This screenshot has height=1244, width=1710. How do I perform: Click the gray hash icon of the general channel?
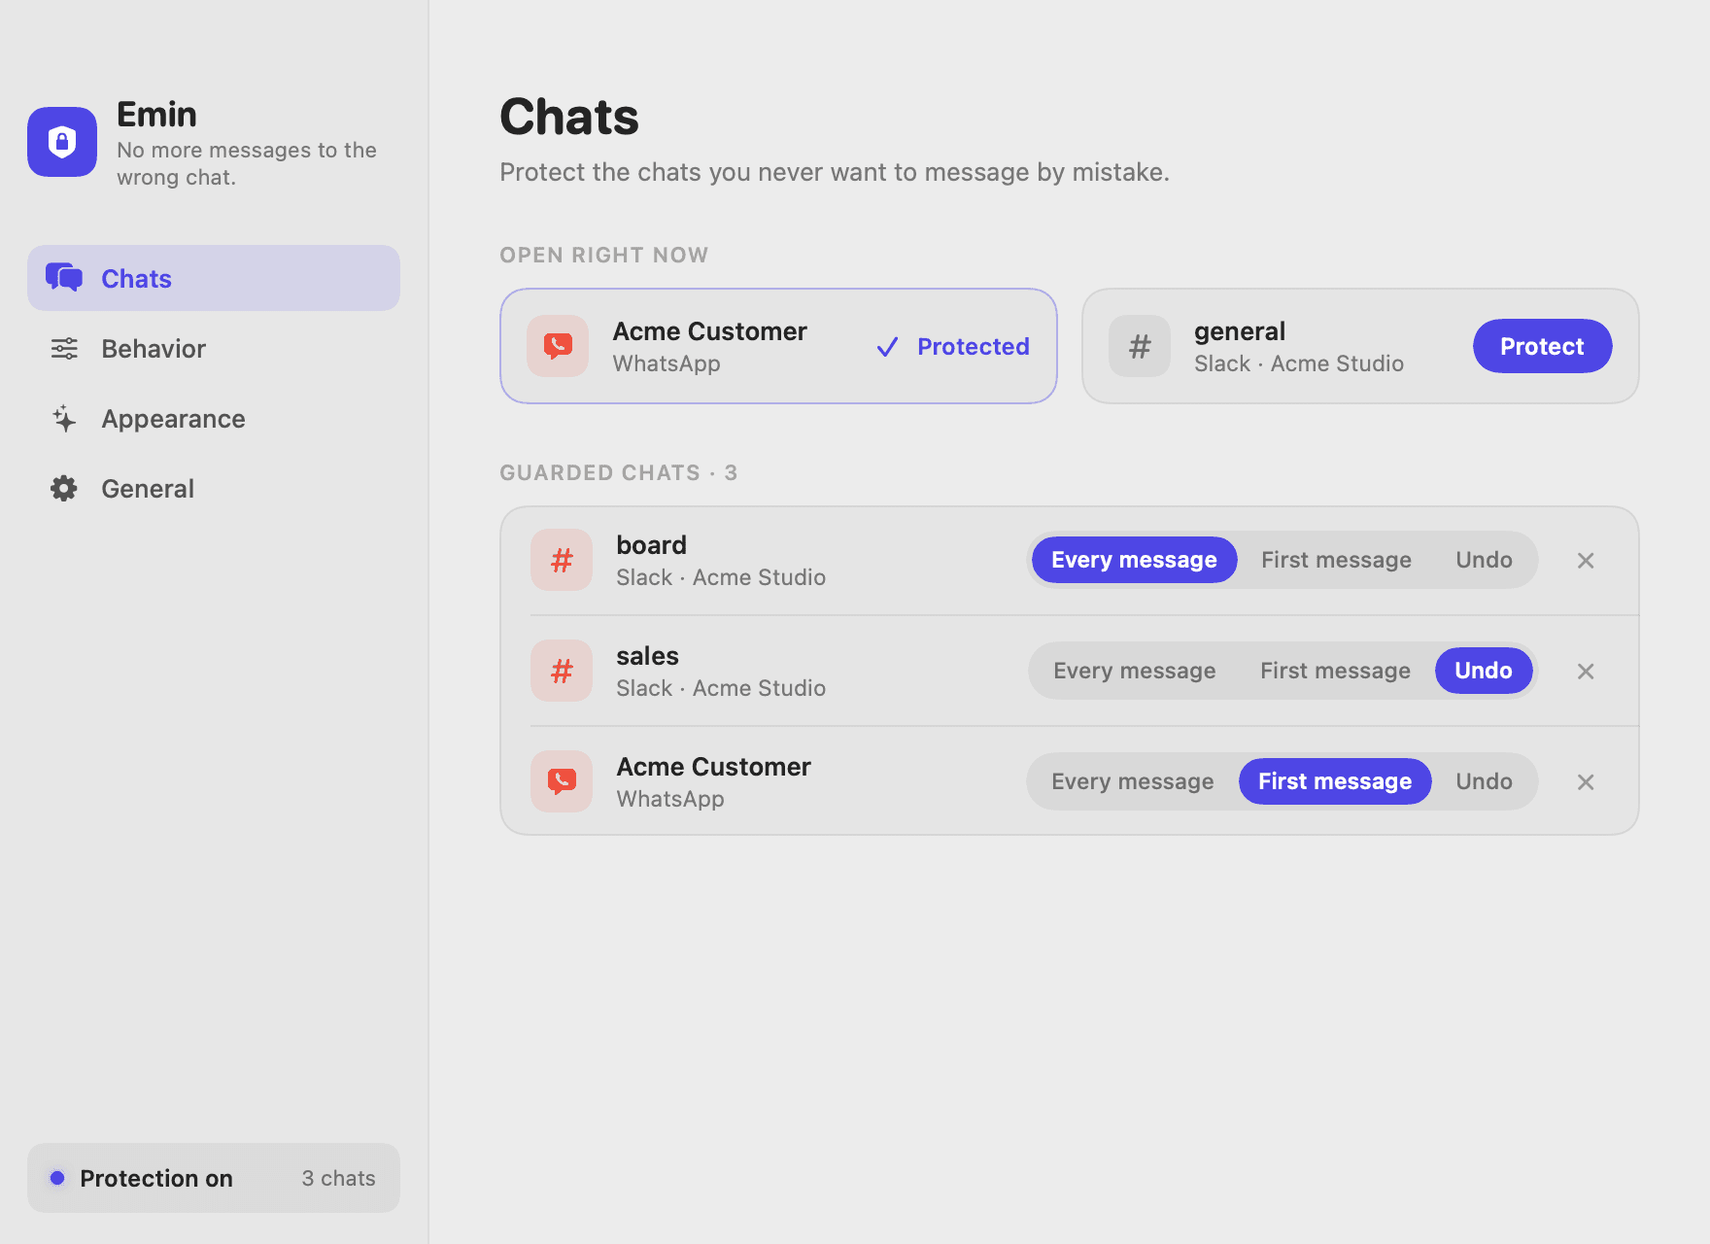(x=1140, y=346)
